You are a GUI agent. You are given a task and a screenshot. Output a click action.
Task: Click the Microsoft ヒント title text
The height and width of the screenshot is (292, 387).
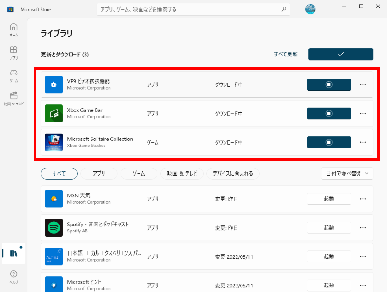[x=84, y=282]
